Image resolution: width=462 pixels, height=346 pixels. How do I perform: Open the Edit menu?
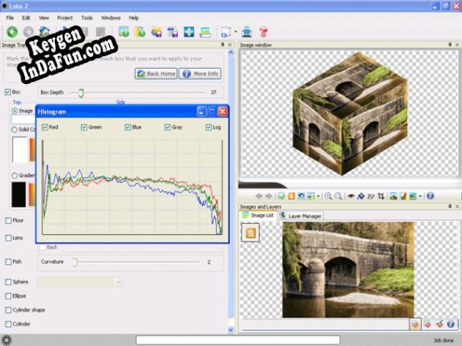(x=26, y=18)
